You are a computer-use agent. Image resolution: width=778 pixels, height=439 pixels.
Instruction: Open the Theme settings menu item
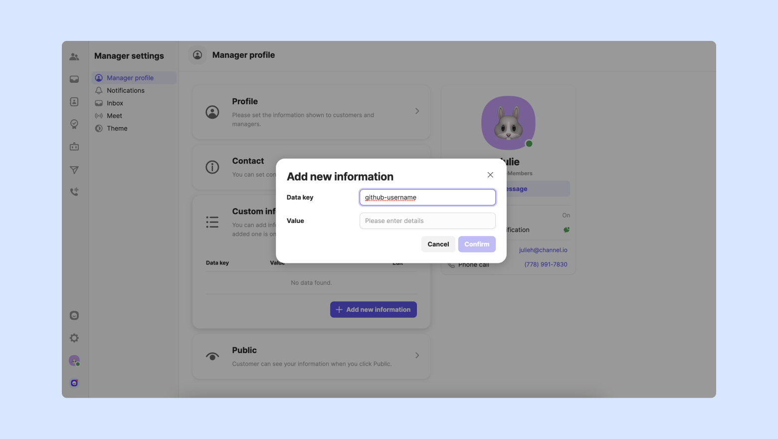[x=117, y=129]
